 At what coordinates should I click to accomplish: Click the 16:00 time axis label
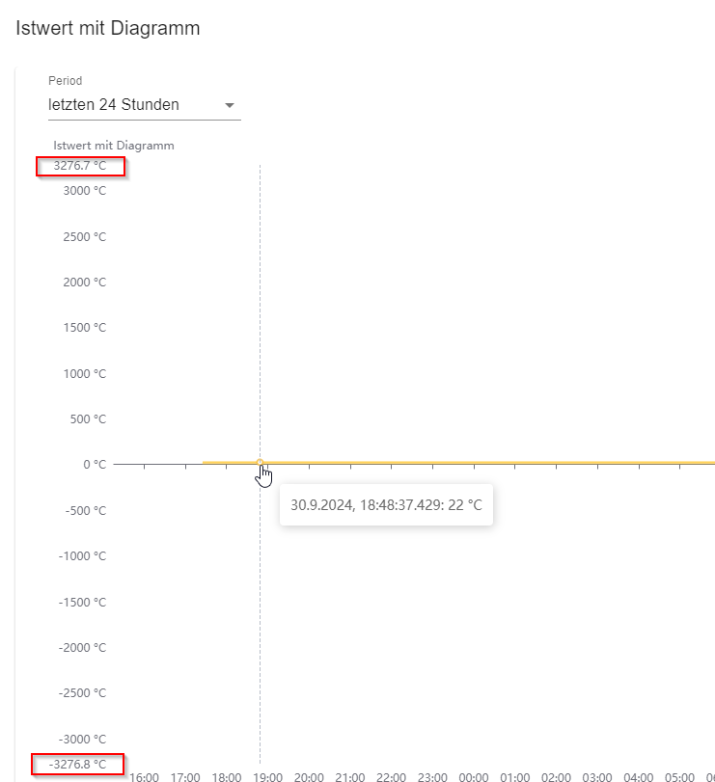pos(144,776)
